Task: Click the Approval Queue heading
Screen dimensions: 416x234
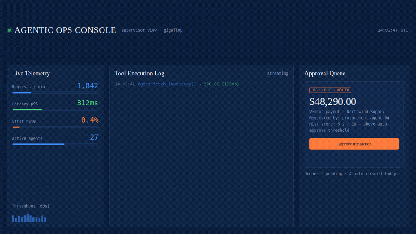Action: (325, 74)
